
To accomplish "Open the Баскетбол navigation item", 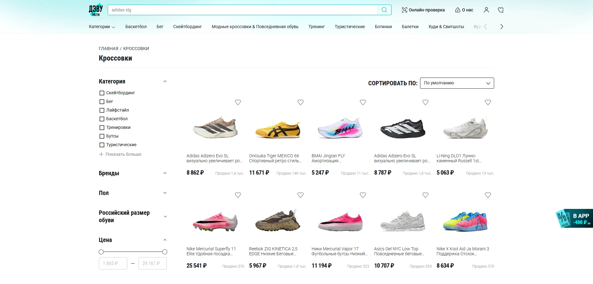I will pyautogui.click(x=136, y=27).
